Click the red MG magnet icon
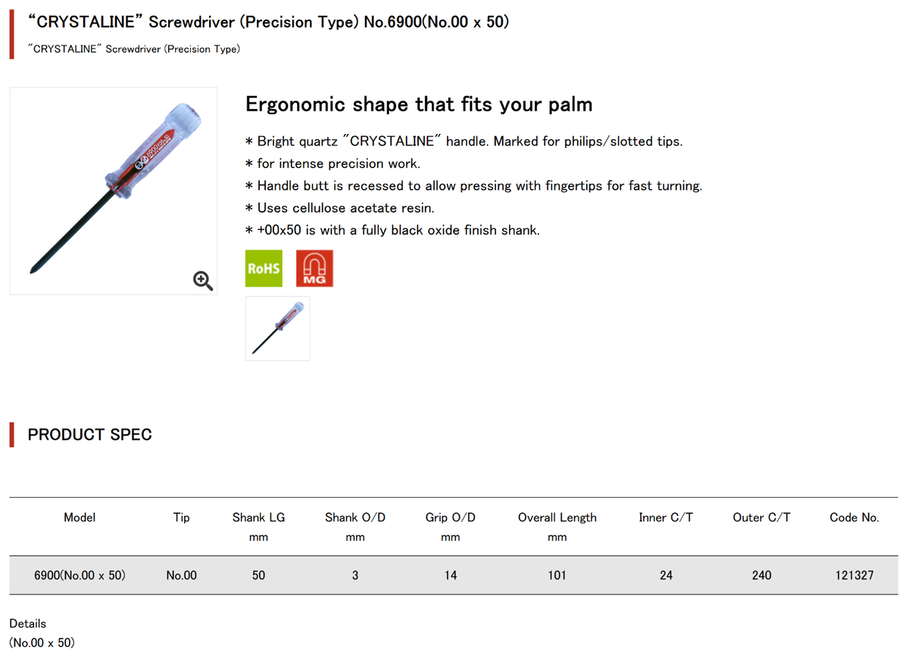The width and height of the screenshot is (909, 659). [314, 269]
